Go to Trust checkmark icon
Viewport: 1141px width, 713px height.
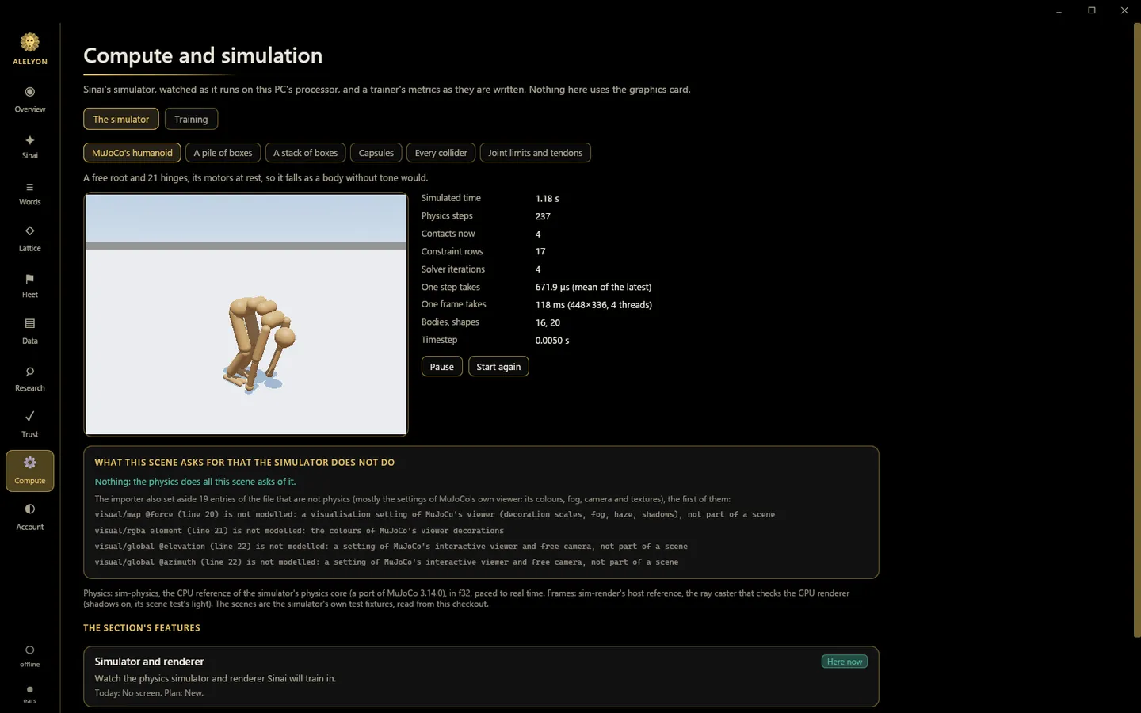[x=30, y=416]
